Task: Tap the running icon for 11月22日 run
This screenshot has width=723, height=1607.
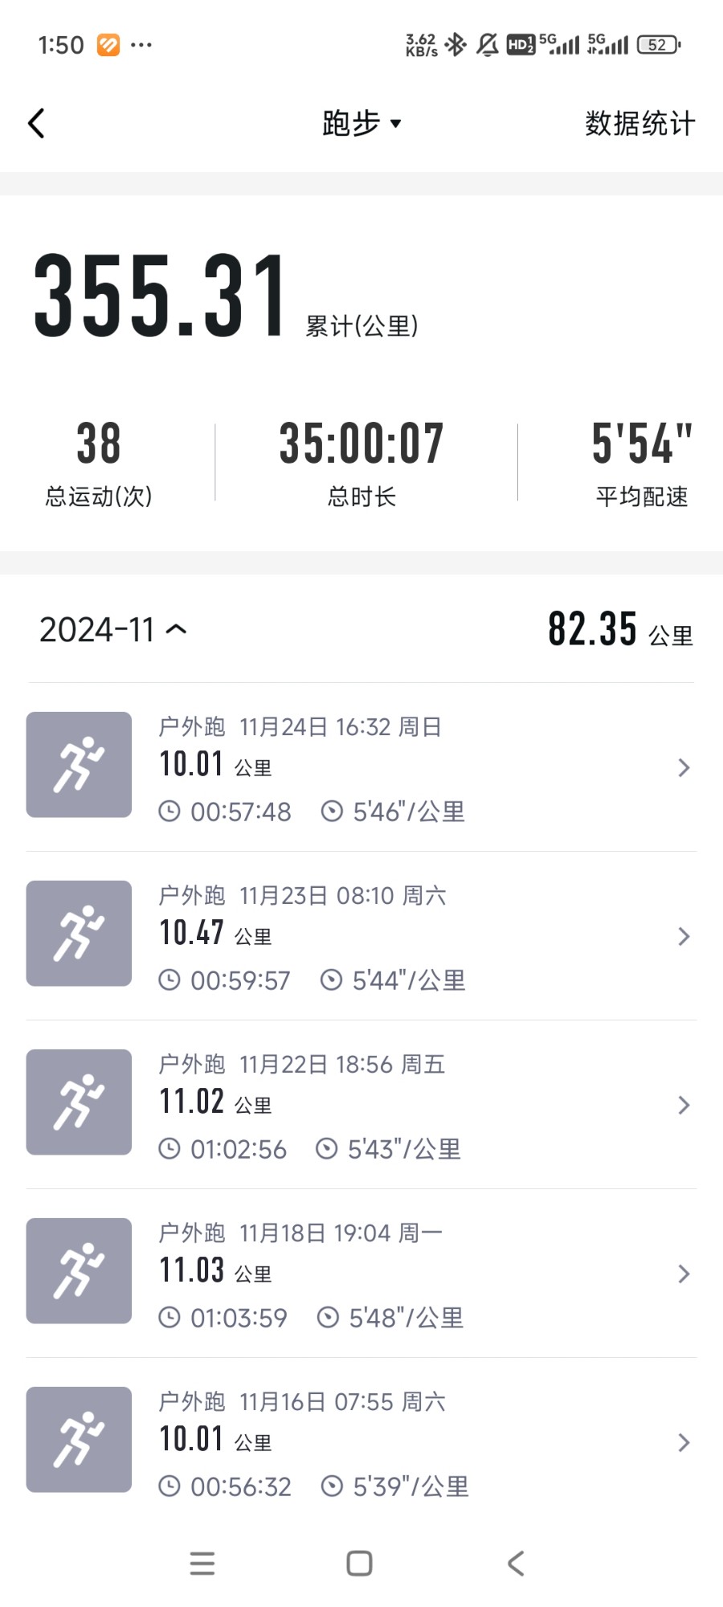Action: coord(79,1102)
